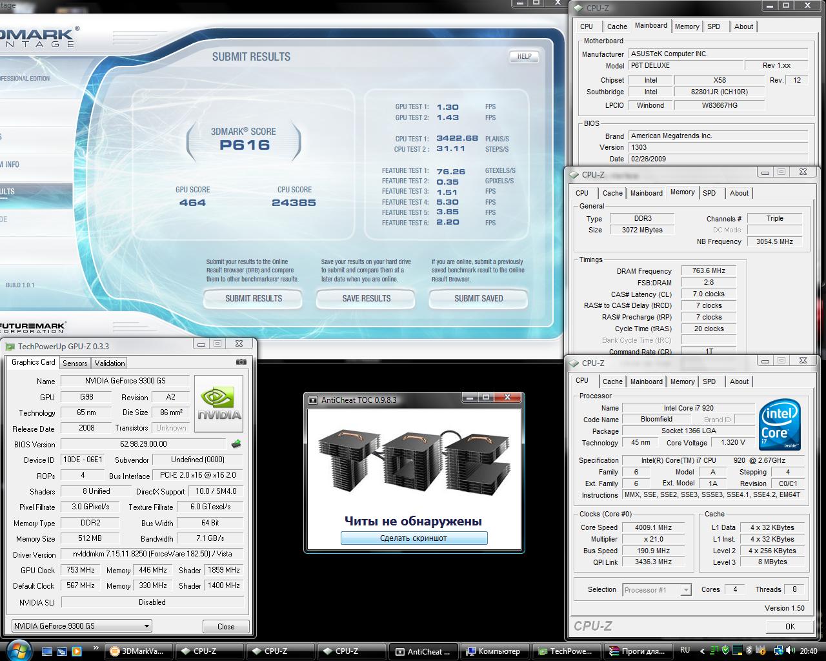The height and width of the screenshot is (661, 826).
Task: Open the Validation tab in GPU-Z
Action: (x=110, y=363)
